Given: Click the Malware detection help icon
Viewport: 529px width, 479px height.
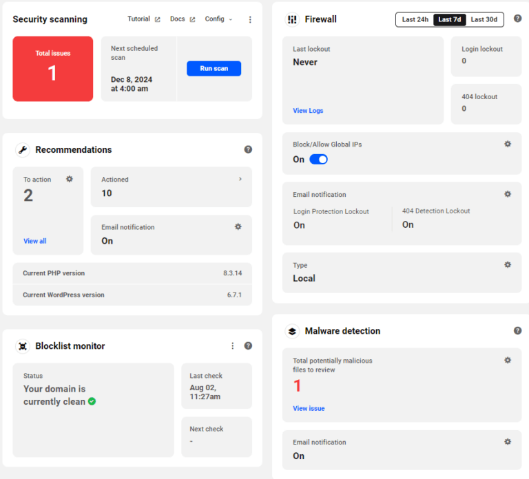Looking at the screenshot, I should [x=517, y=330].
